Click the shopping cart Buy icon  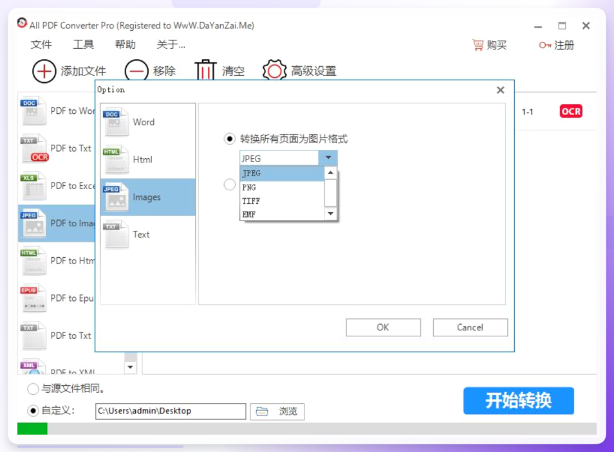tap(478, 45)
